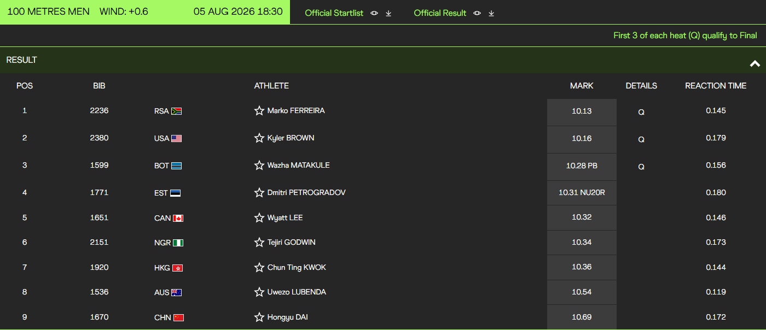Select athlete name Dmitri PETROGRADOV
The width and height of the screenshot is (766, 330).
[x=306, y=193]
